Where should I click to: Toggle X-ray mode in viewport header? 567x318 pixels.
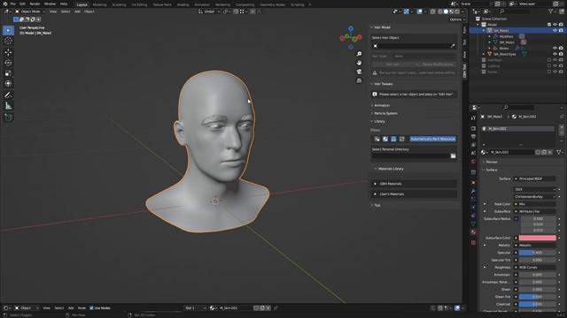point(433,11)
